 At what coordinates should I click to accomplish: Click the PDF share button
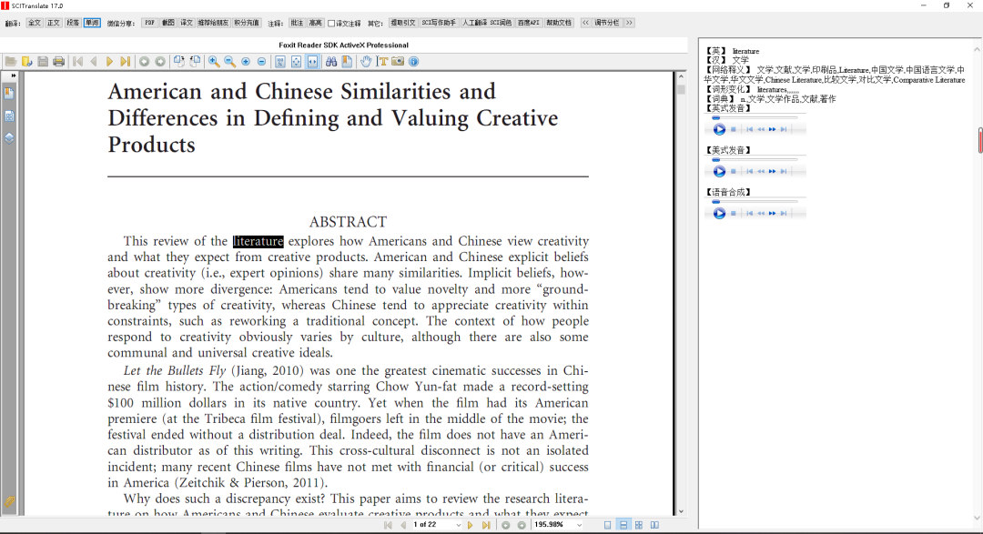point(149,23)
